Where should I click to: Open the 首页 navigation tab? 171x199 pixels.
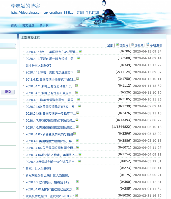point(14,26)
